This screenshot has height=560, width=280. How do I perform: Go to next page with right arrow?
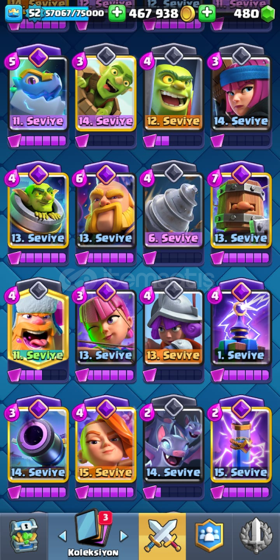[123, 536]
